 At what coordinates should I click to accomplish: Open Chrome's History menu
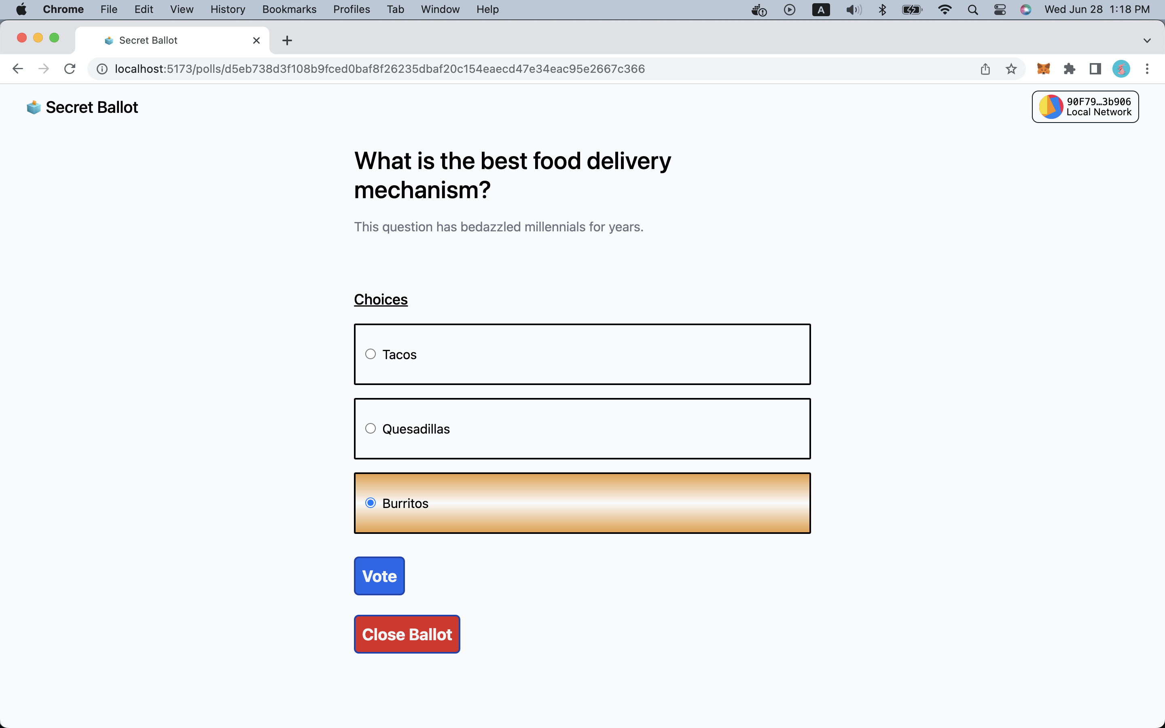[228, 9]
